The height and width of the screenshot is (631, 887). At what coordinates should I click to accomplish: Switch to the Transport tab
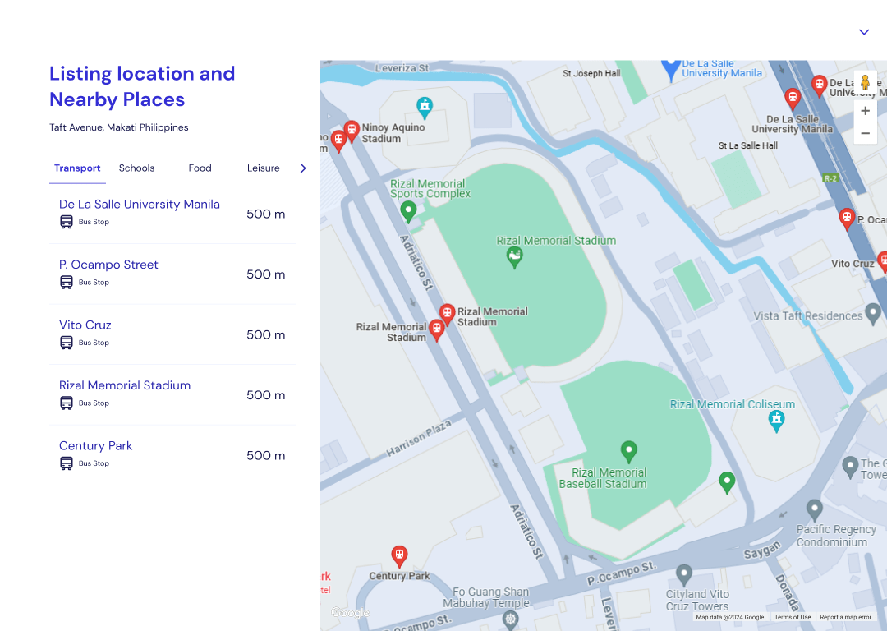(x=77, y=168)
